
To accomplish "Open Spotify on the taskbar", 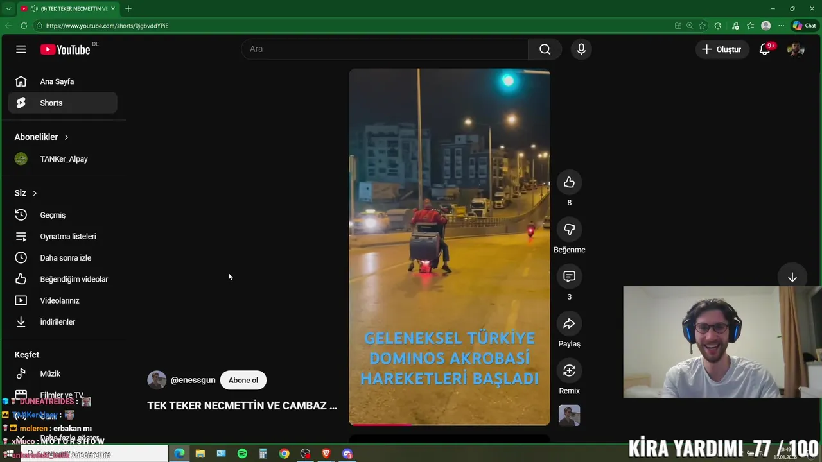I will pyautogui.click(x=242, y=454).
